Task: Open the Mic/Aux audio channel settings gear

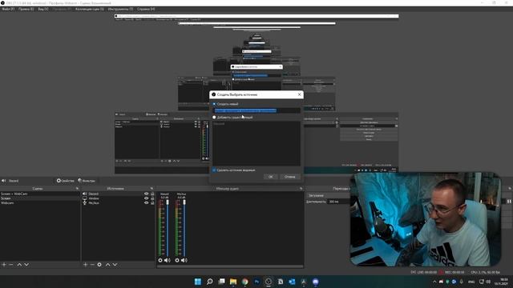Action: (x=177, y=260)
